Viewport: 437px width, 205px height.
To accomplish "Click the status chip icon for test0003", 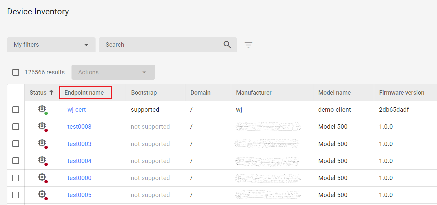I will pos(42,144).
